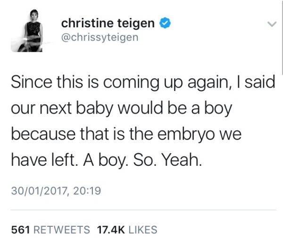Click the scrollbar at the right edge
The width and height of the screenshot is (283, 246).
point(282,37)
